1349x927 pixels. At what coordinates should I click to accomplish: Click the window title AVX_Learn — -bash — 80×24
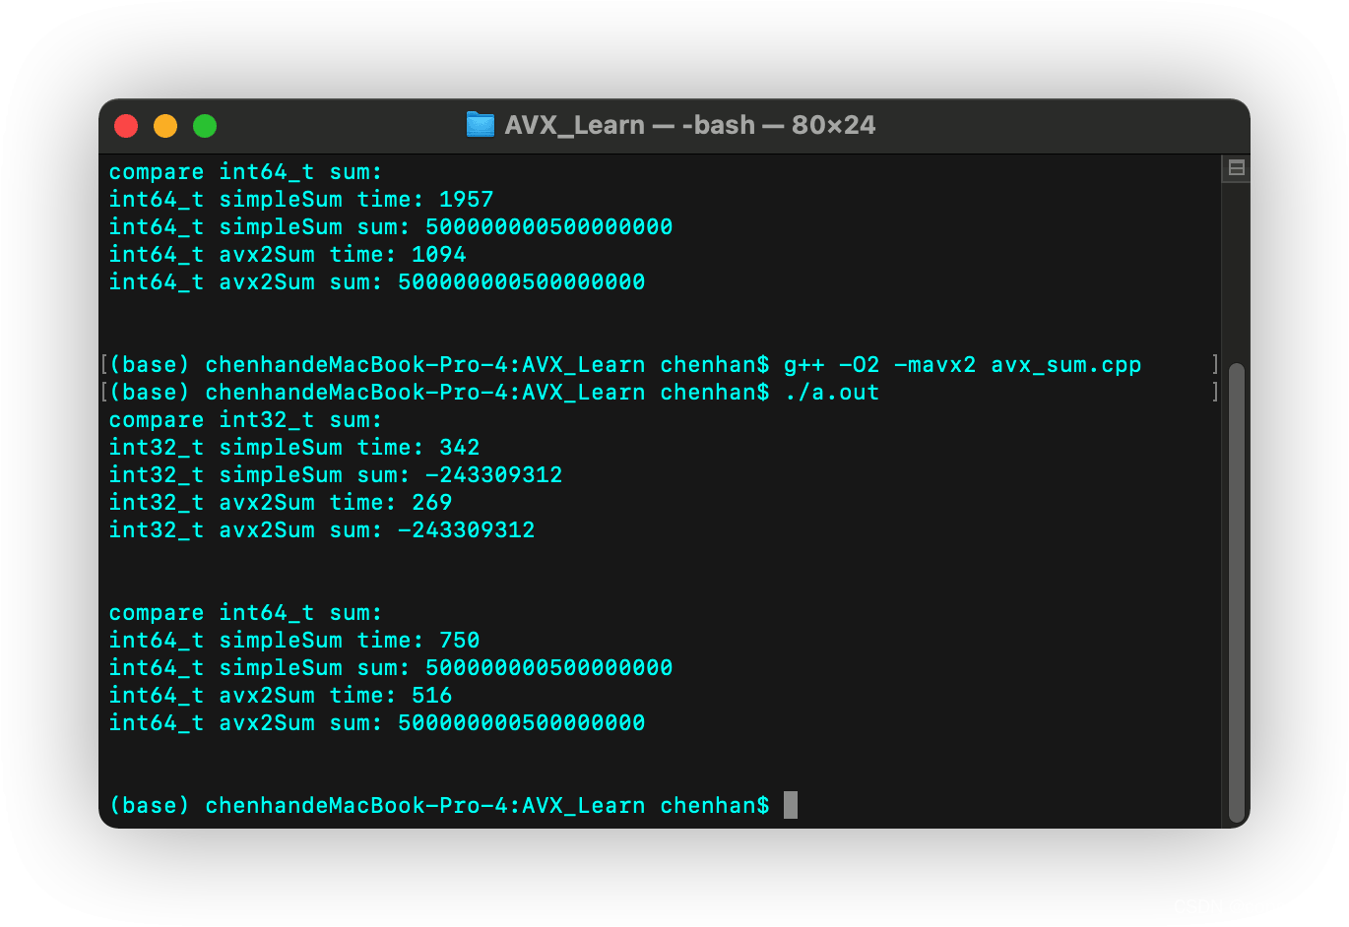pos(689,126)
